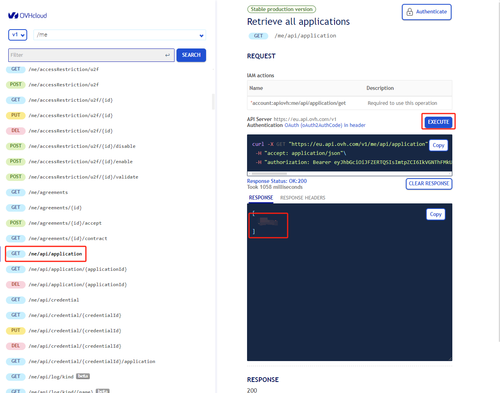Switch to the RESPONSE tab
Viewport: 500px width, 393px height.
click(x=261, y=198)
